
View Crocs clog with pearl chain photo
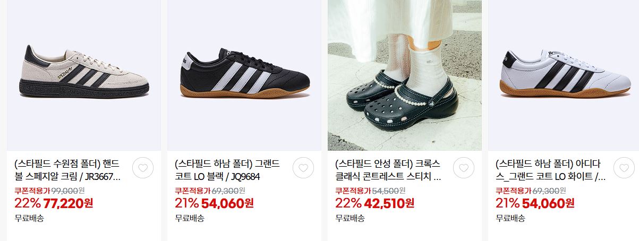coord(405,75)
